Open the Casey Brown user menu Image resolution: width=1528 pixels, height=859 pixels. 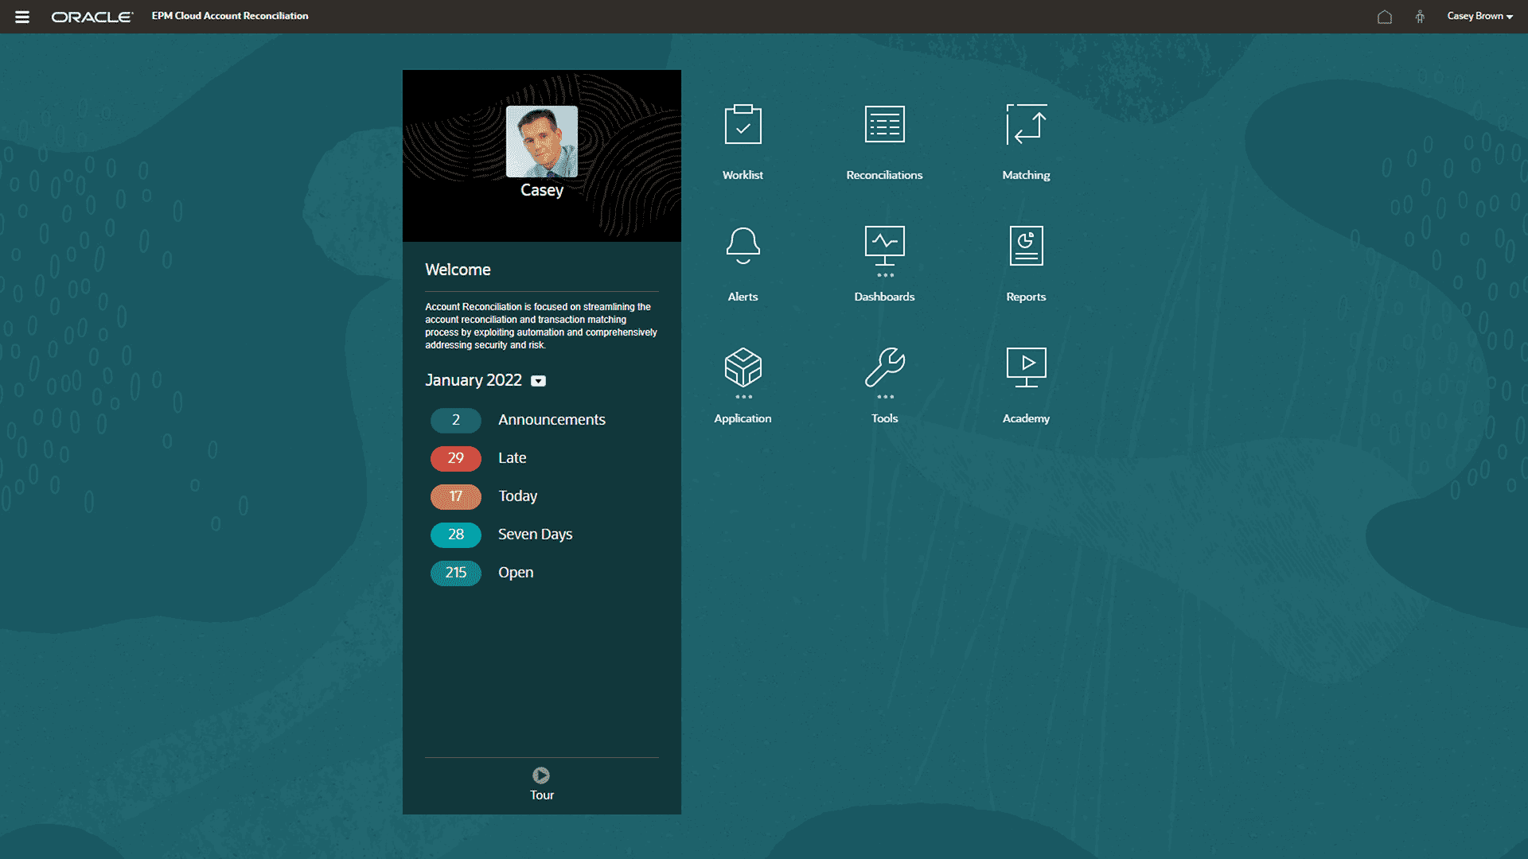tap(1479, 16)
